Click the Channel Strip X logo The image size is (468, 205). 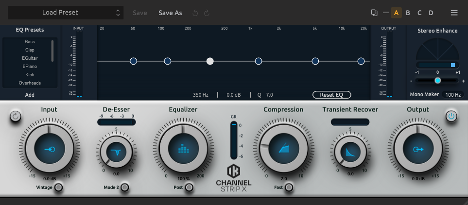[x=234, y=178]
